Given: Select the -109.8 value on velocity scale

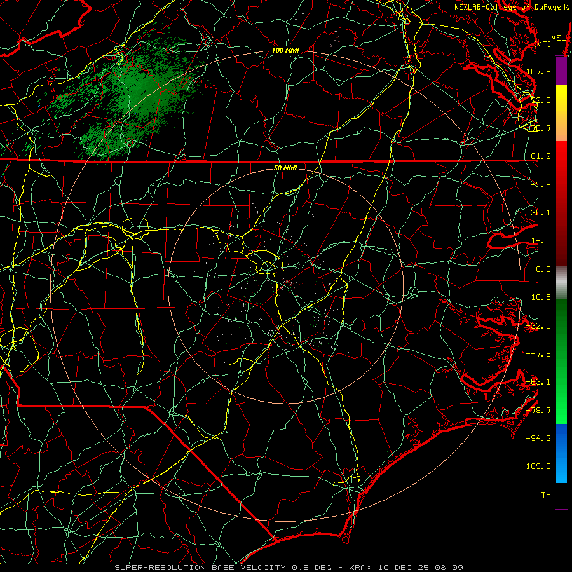Looking at the screenshot, I should [536, 466].
